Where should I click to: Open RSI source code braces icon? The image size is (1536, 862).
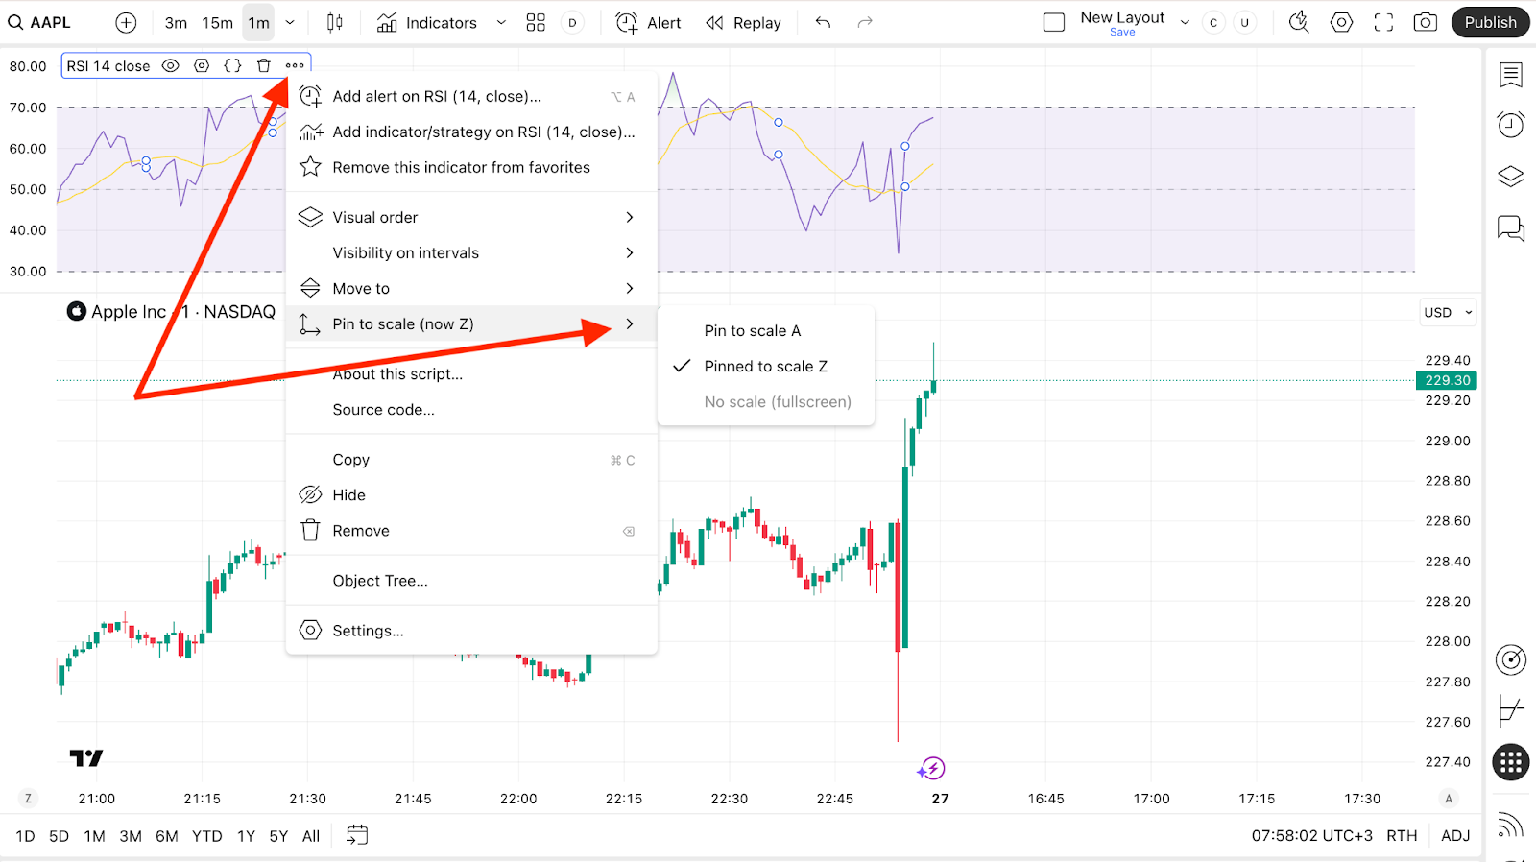(232, 66)
